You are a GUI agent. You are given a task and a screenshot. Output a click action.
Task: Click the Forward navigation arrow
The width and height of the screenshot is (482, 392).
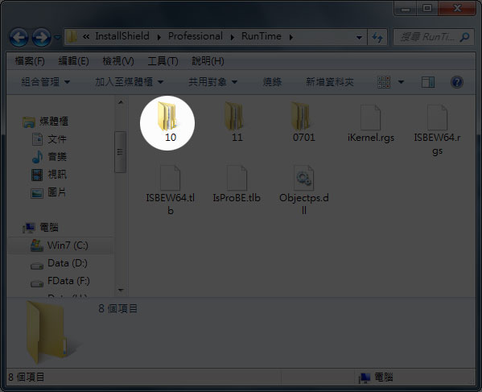42,38
